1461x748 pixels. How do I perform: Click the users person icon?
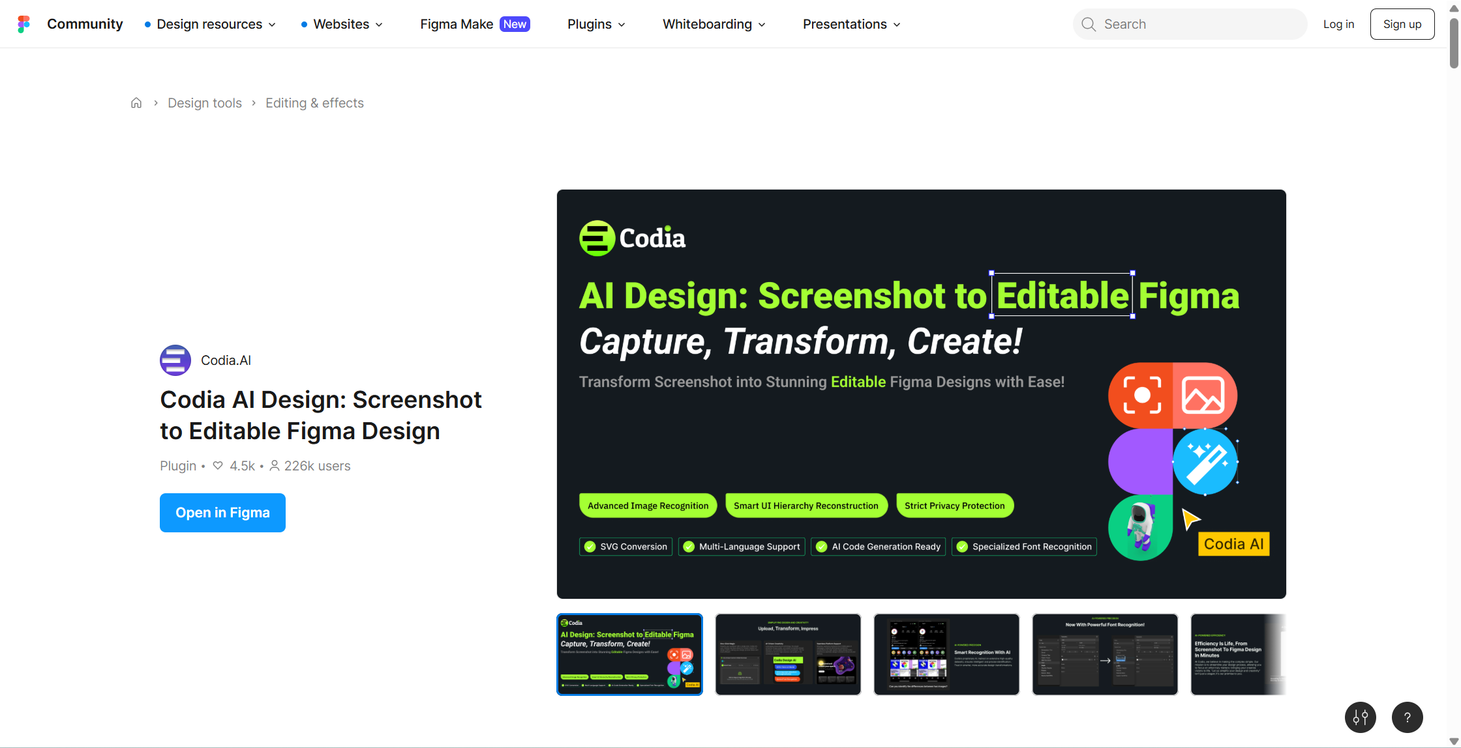(x=275, y=466)
